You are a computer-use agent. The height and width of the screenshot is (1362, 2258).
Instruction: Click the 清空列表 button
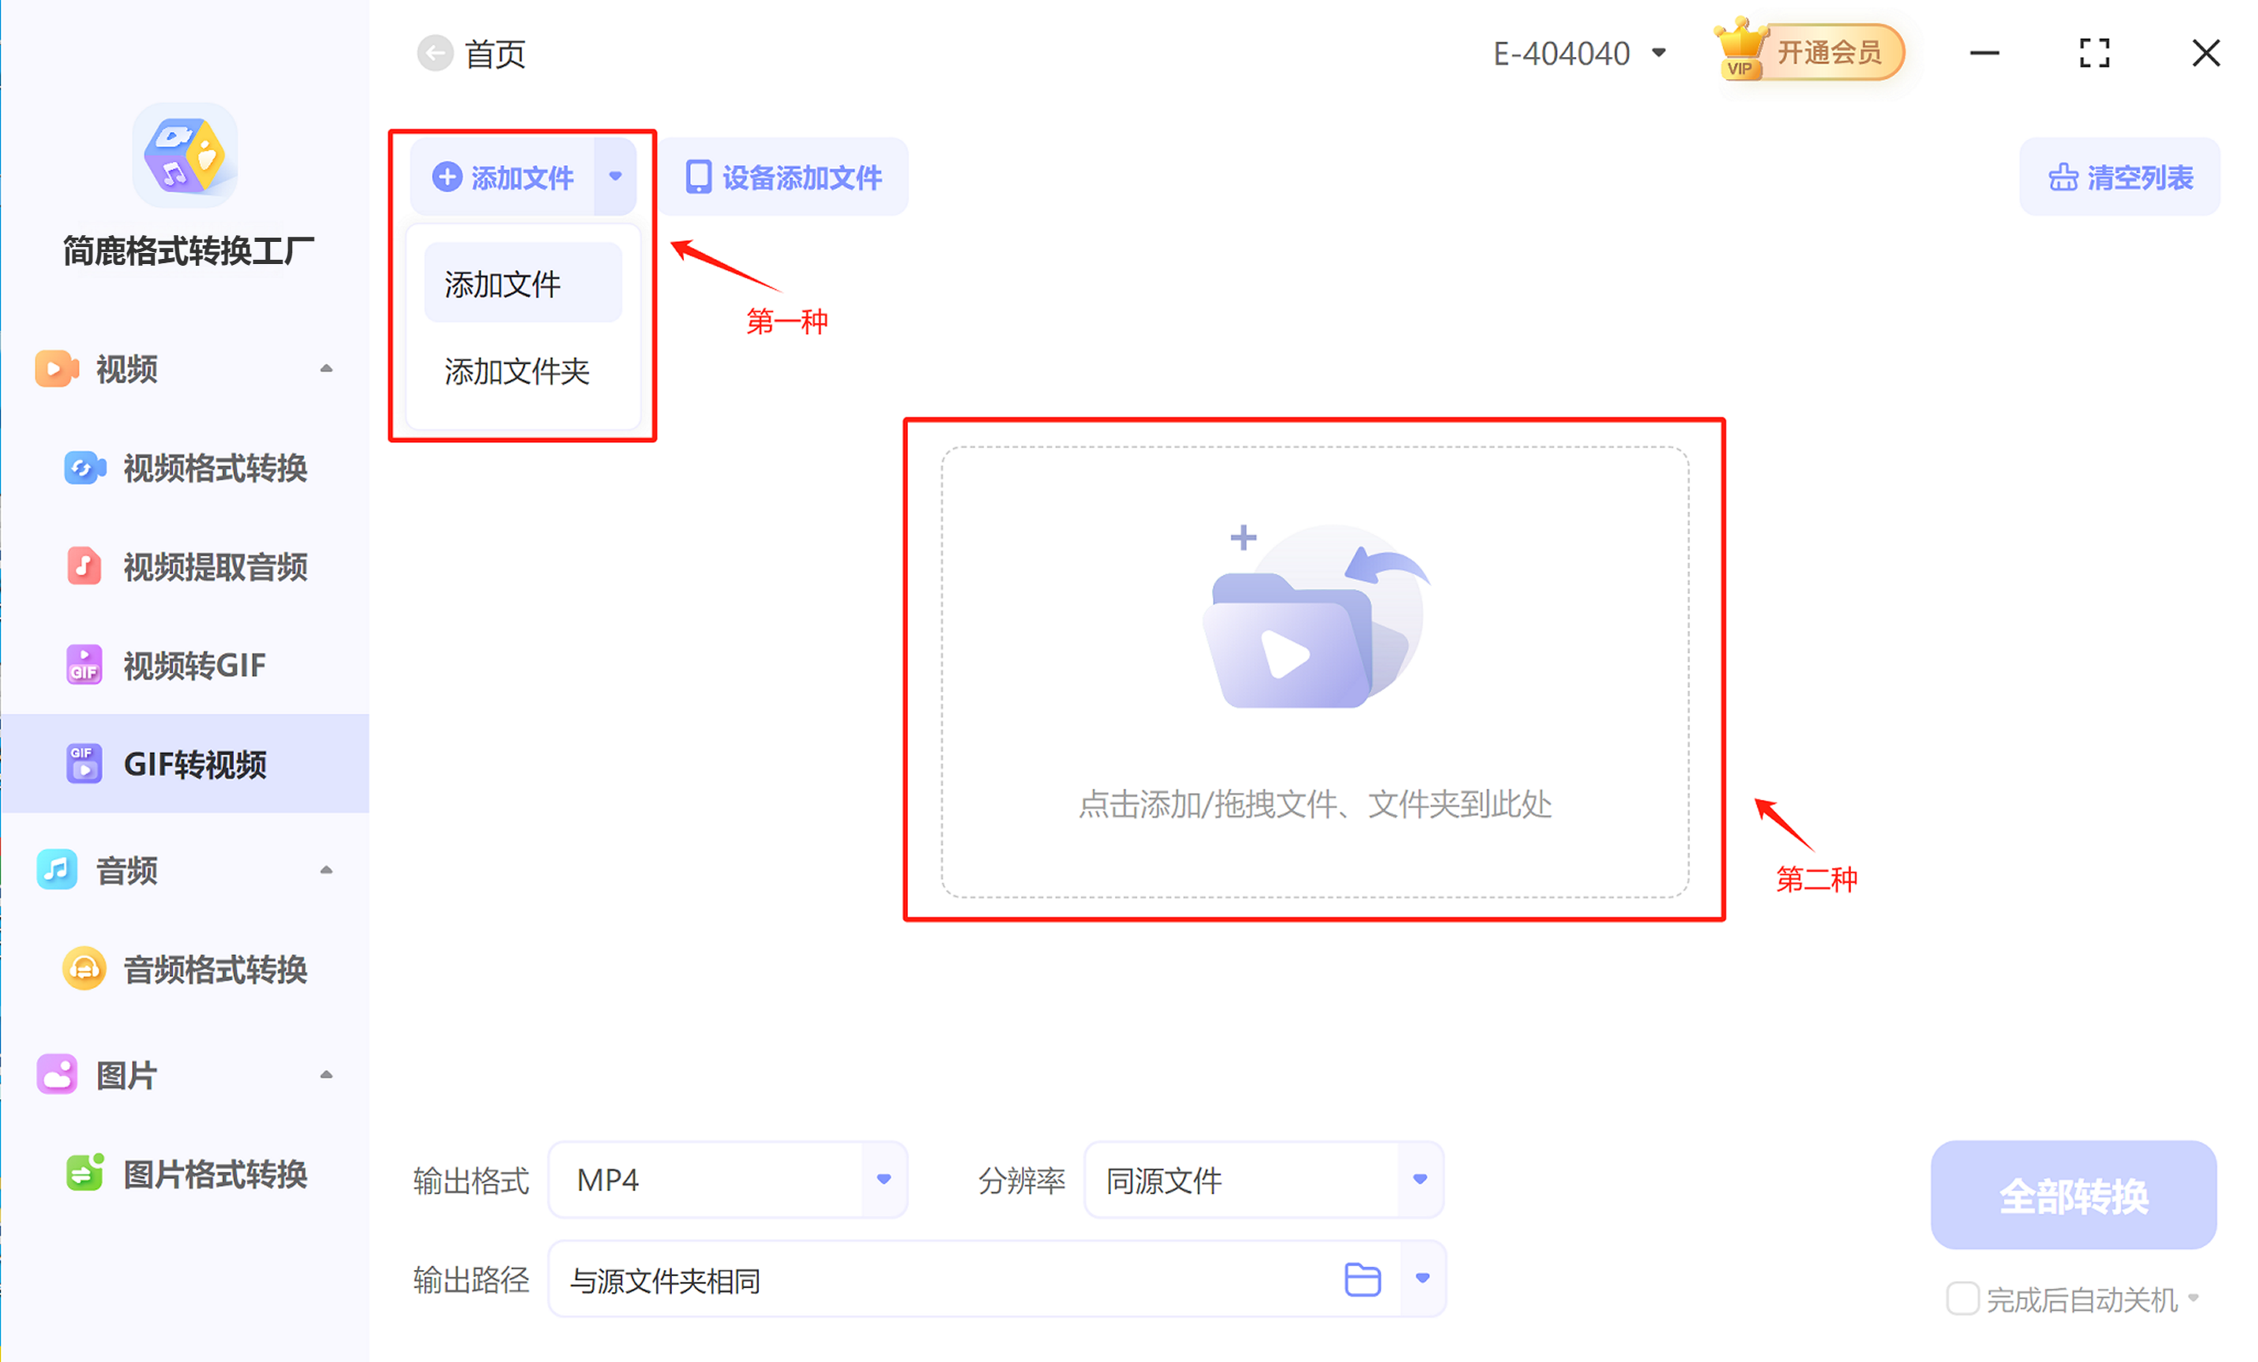coord(2120,178)
